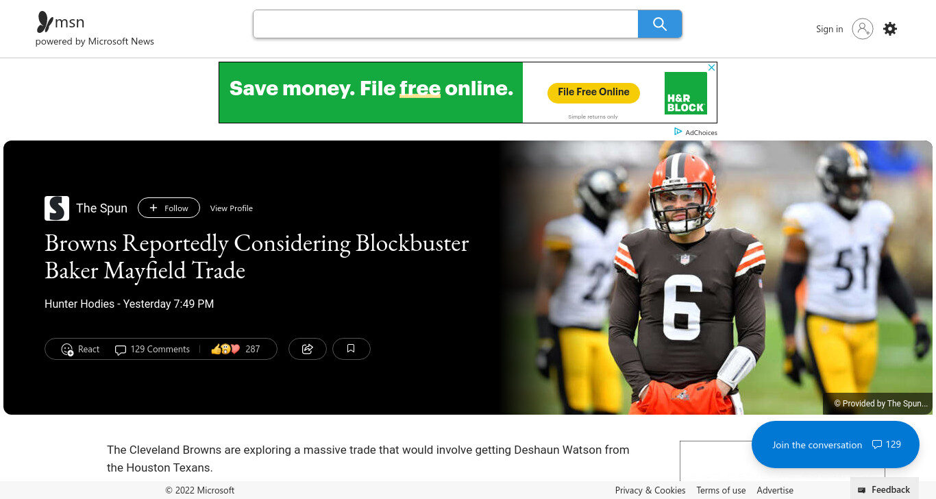Click the article headline text
The width and height of the screenshot is (936, 499).
tap(257, 256)
